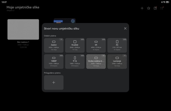Select the Laviranje canvas preset
The width and height of the screenshot is (171, 111).
pyautogui.click(x=117, y=62)
